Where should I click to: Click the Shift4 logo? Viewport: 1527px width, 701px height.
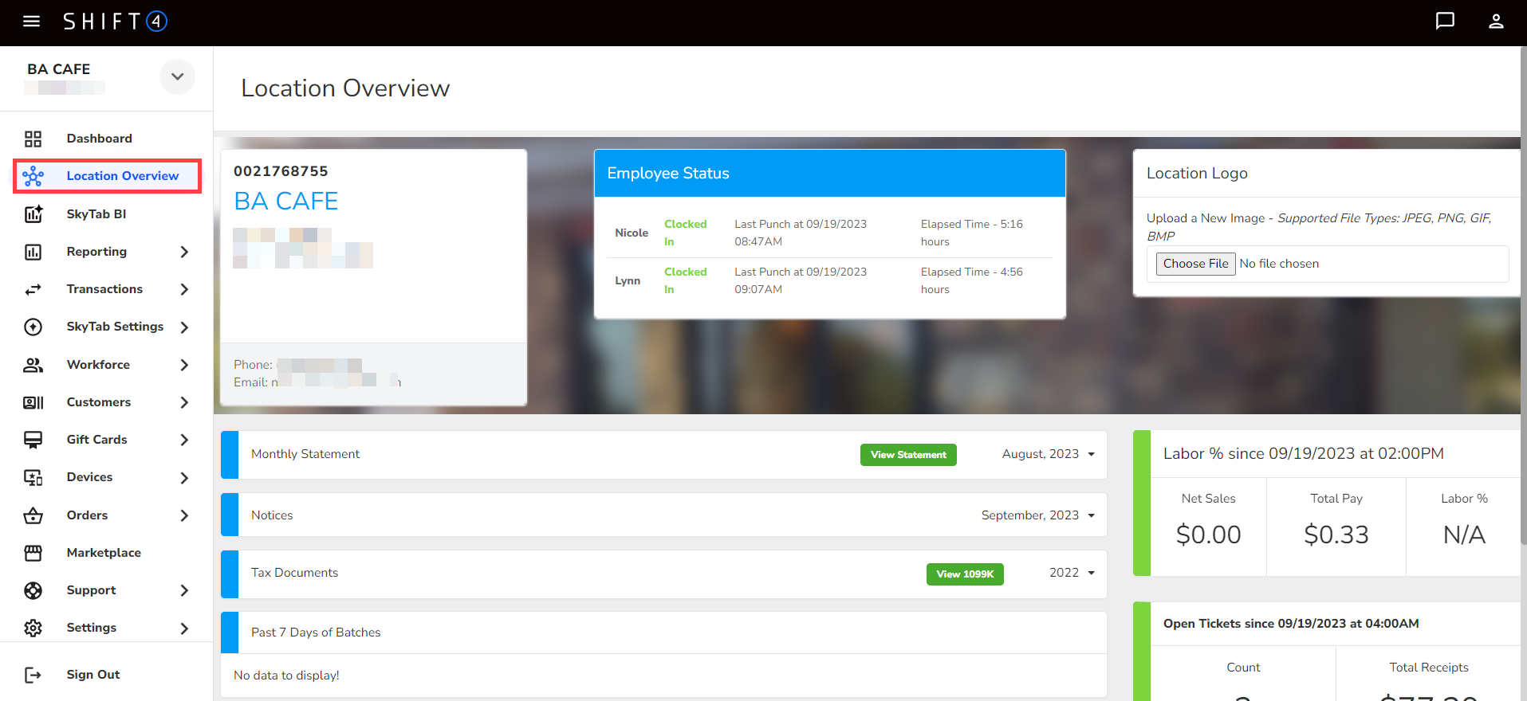[115, 22]
